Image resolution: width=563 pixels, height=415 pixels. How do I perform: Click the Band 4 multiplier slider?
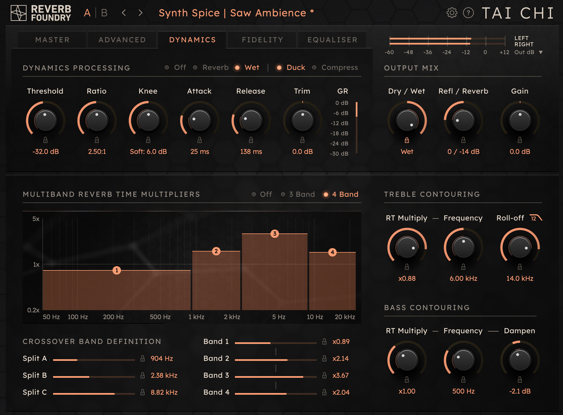(276, 394)
